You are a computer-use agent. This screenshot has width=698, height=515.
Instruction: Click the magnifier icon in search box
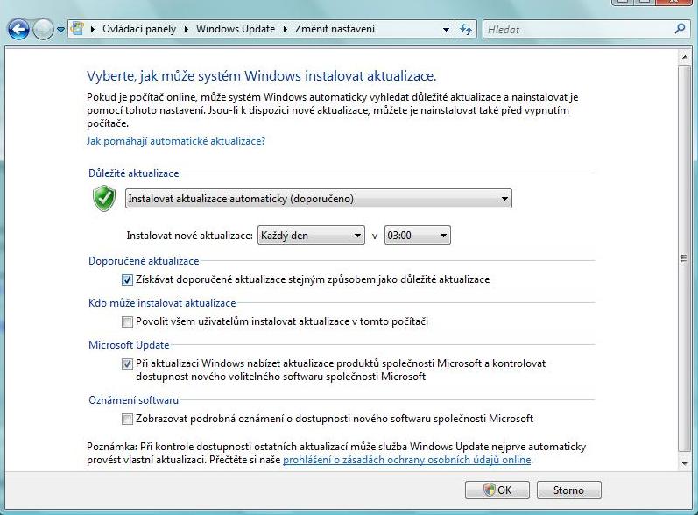680,29
